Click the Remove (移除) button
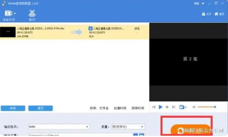 point(13,108)
